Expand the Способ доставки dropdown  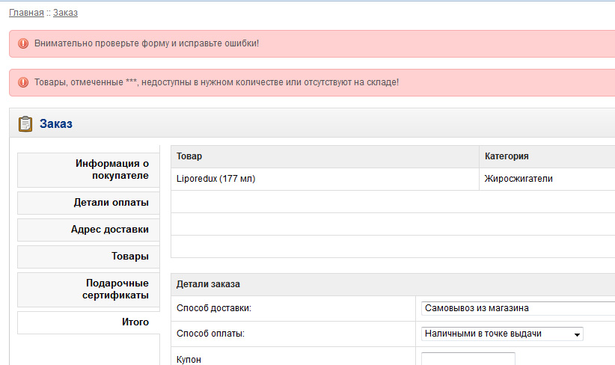point(516,308)
